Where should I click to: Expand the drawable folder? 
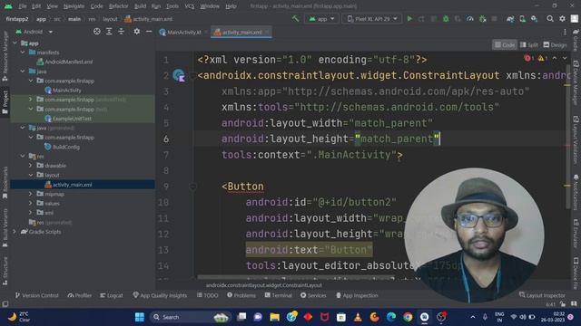click(x=31, y=166)
